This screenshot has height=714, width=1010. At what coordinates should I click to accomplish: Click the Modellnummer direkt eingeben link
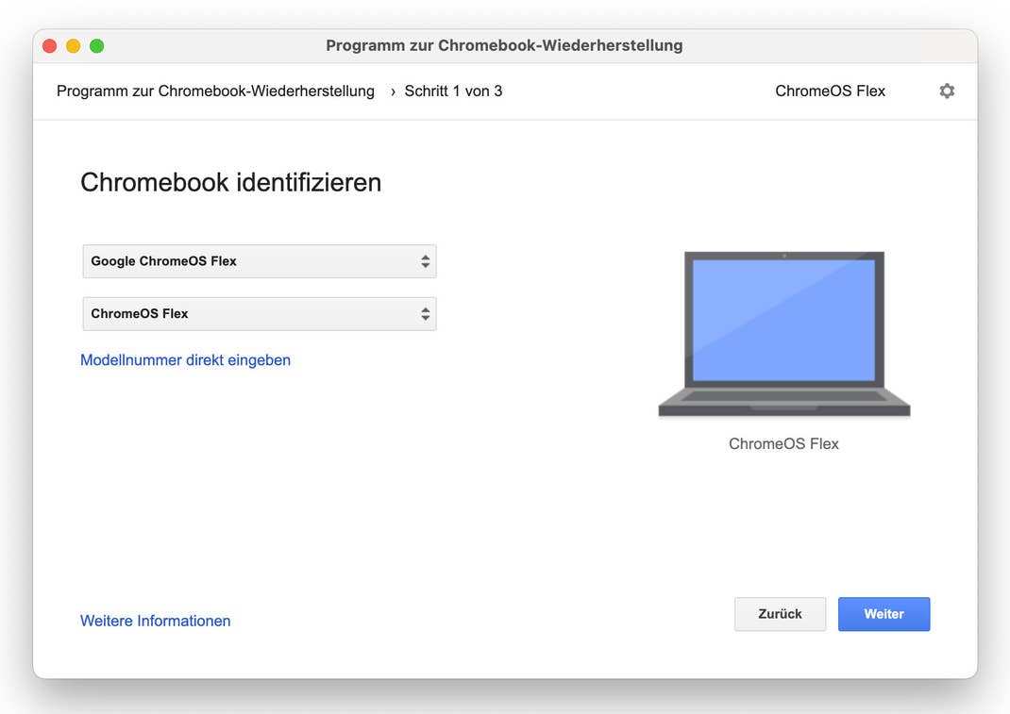186,360
